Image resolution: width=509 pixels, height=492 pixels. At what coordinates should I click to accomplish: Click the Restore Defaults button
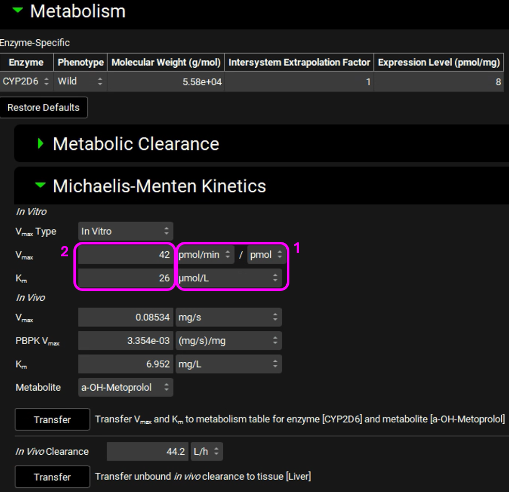tap(43, 107)
